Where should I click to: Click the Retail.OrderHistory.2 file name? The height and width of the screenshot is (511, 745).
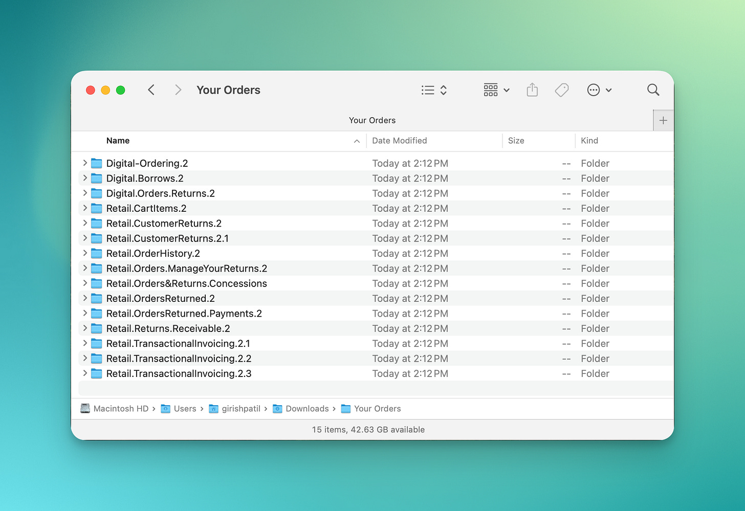[153, 253]
